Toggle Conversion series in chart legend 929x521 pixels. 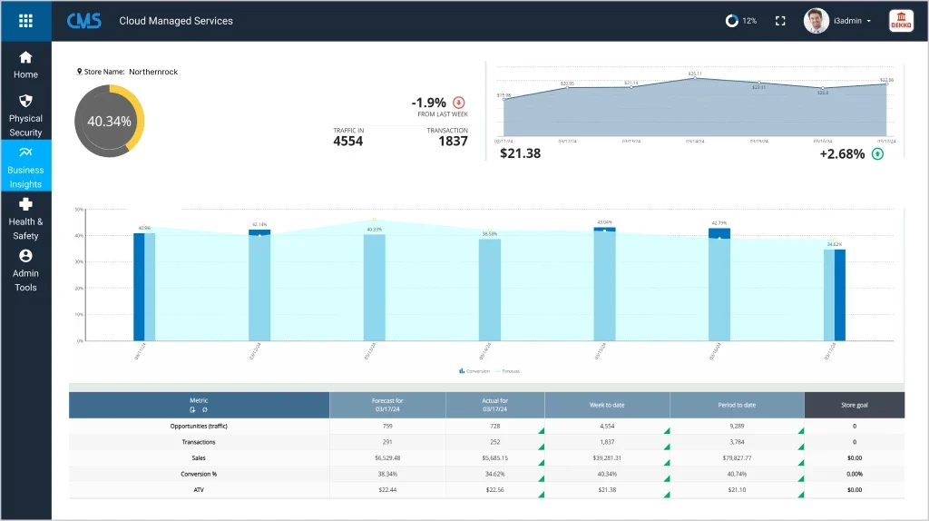pyautogui.click(x=475, y=371)
